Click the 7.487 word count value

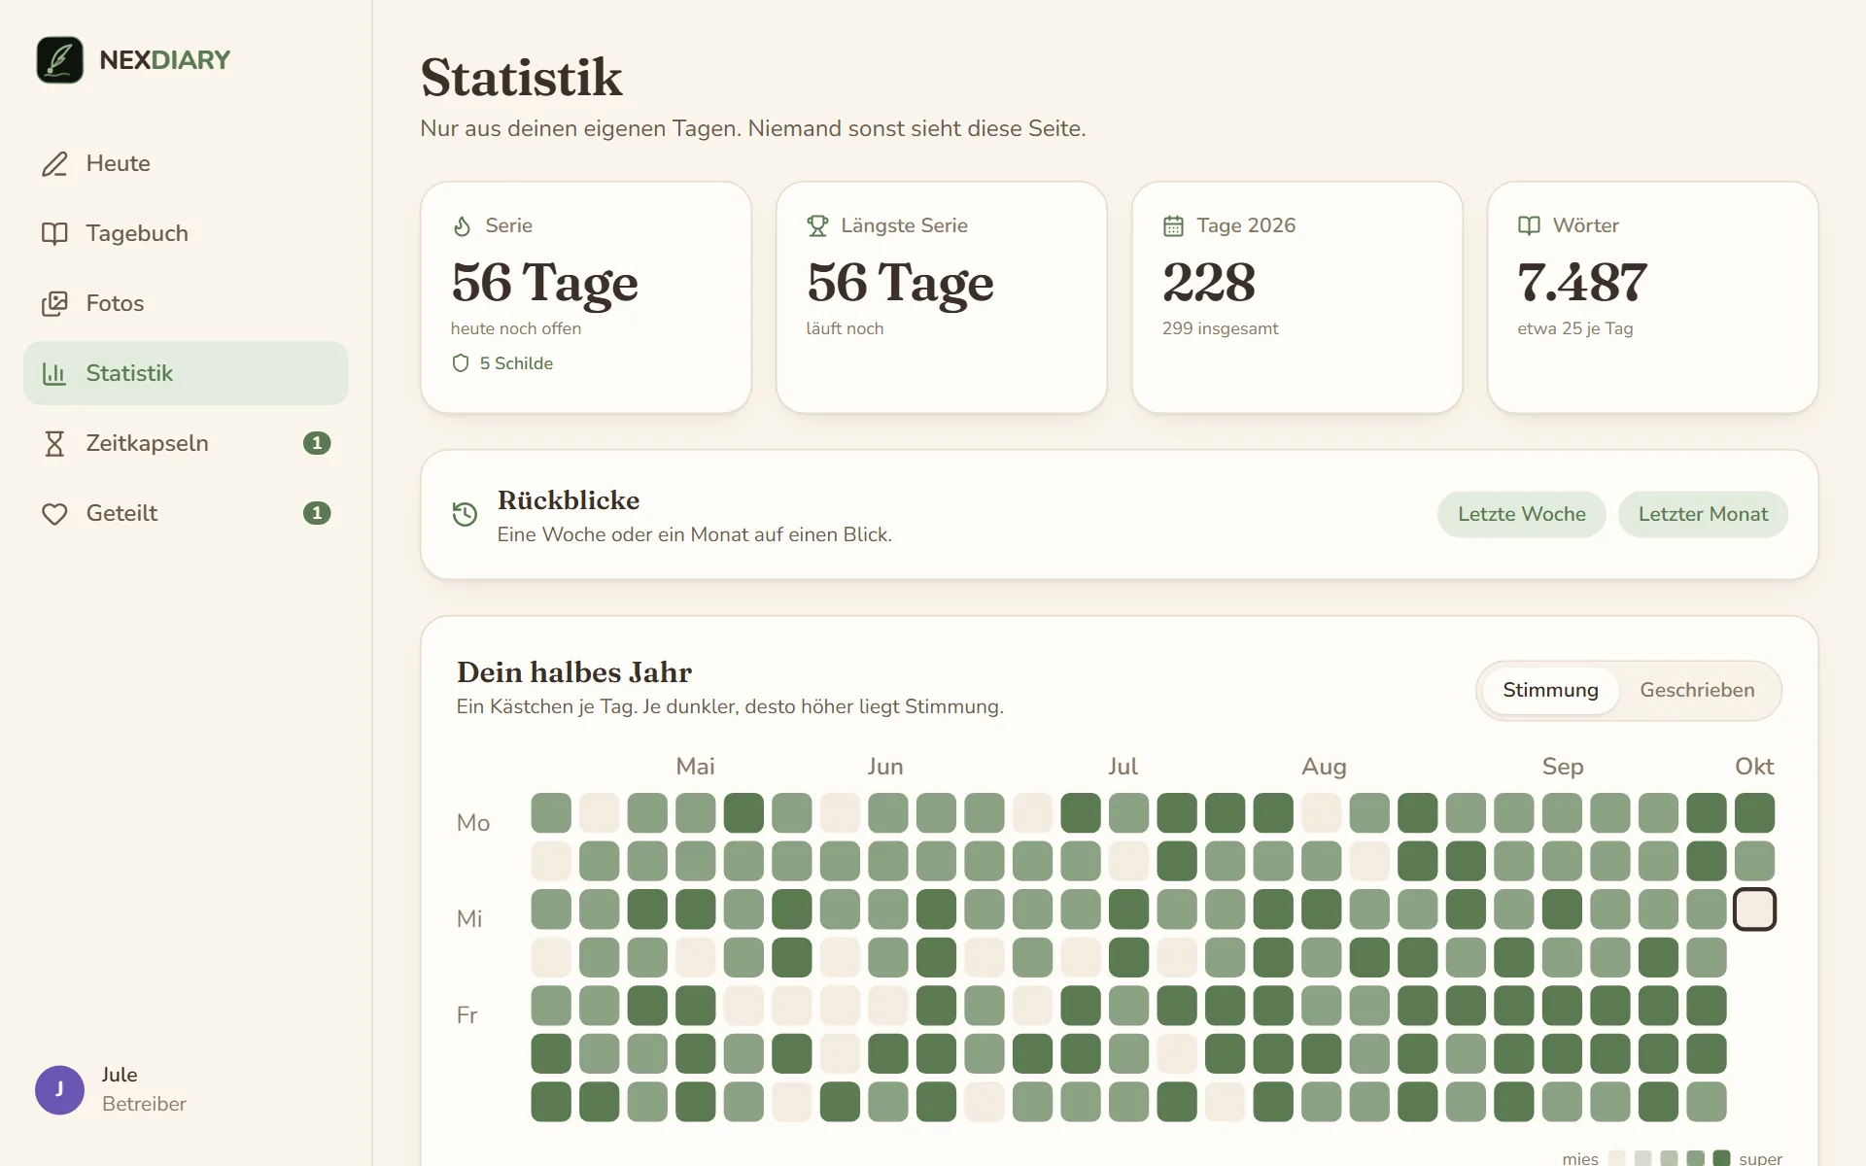pos(1582,283)
